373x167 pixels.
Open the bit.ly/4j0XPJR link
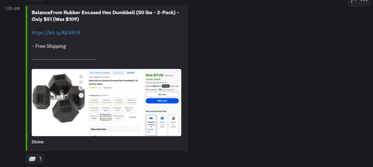[x=56, y=33]
